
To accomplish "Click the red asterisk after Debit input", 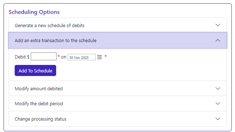I will pos(59,56).
